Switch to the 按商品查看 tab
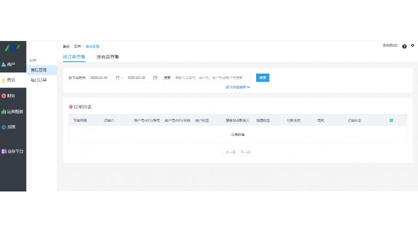Viewport: 418px width, 232px height. [108, 57]
